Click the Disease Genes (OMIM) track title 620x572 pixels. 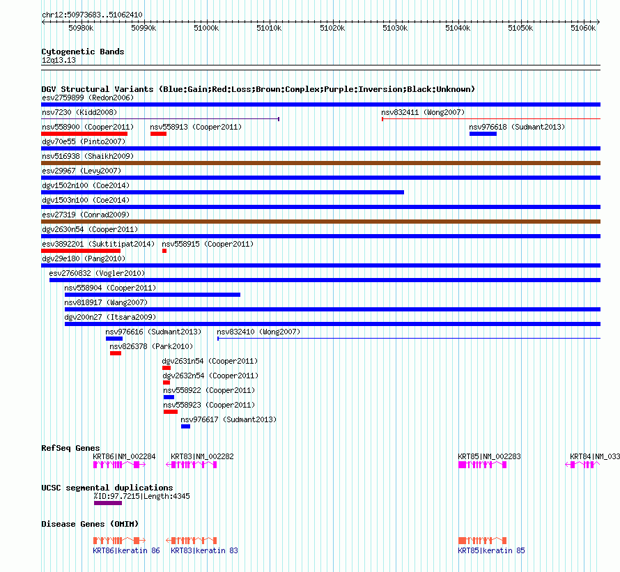[x=90, y=524]
